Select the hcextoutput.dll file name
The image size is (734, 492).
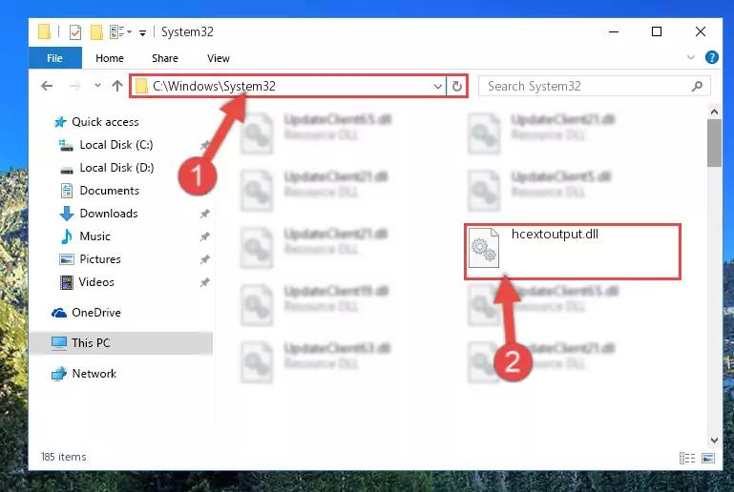coord(555,234)
